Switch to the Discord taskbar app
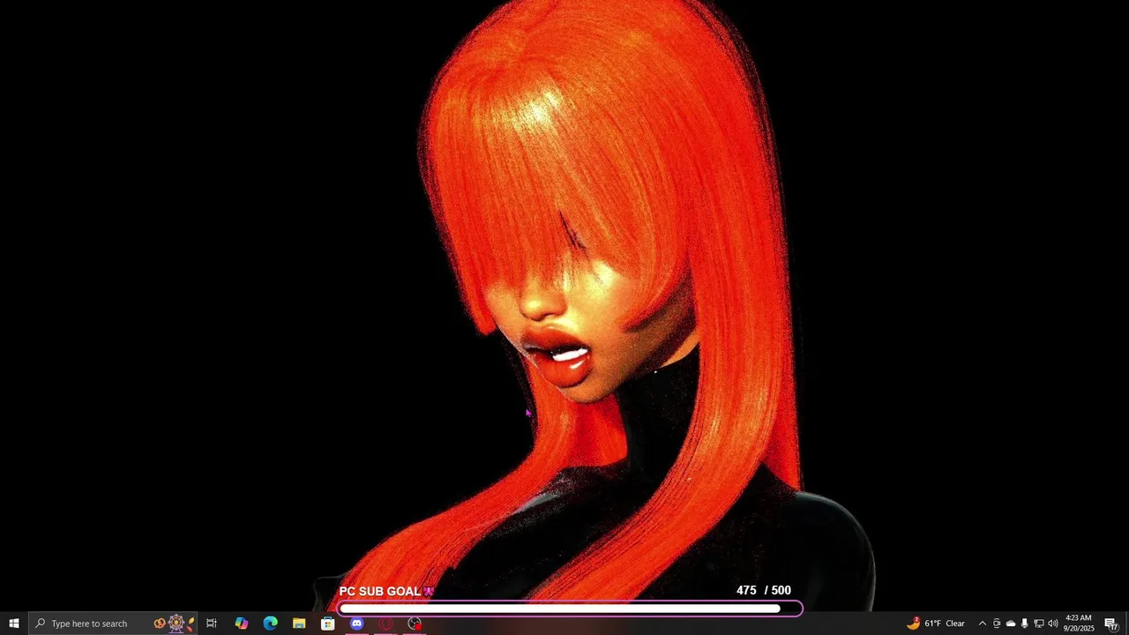 (356, 624)
